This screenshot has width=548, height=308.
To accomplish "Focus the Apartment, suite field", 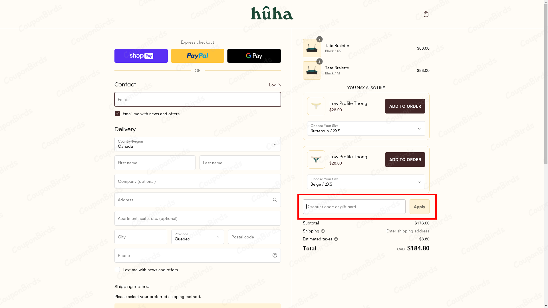I will 198,218.
